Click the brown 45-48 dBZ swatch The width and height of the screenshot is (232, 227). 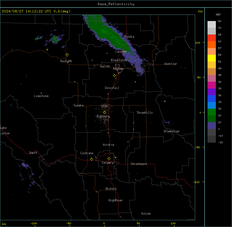tap(212, 71)
